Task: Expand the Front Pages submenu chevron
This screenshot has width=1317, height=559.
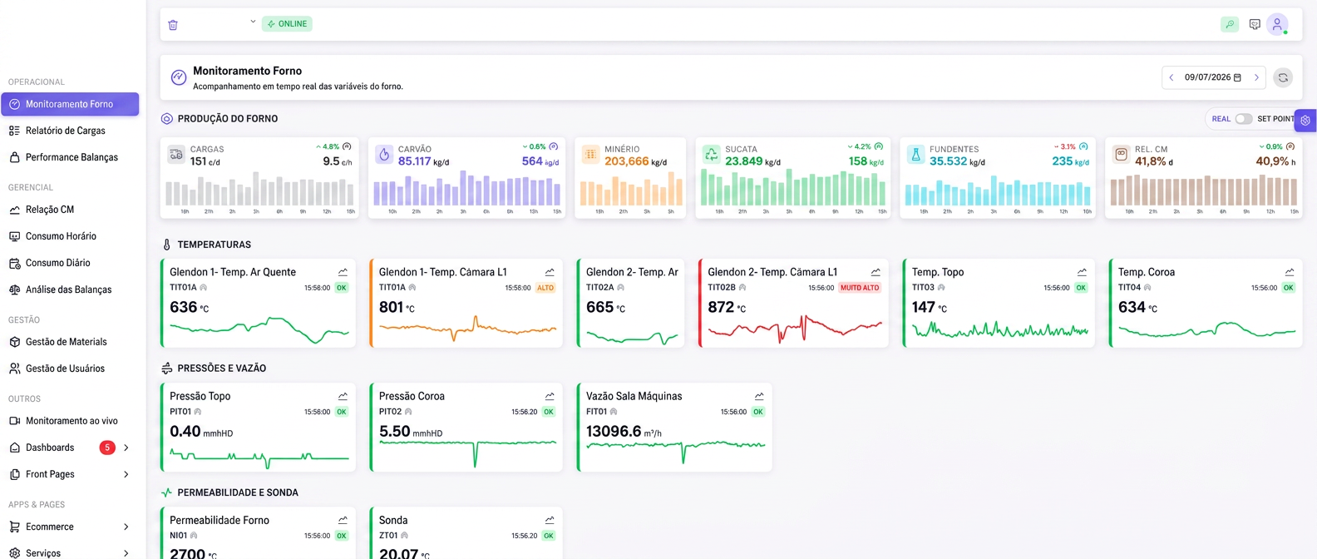Action: tap(126, 474)
